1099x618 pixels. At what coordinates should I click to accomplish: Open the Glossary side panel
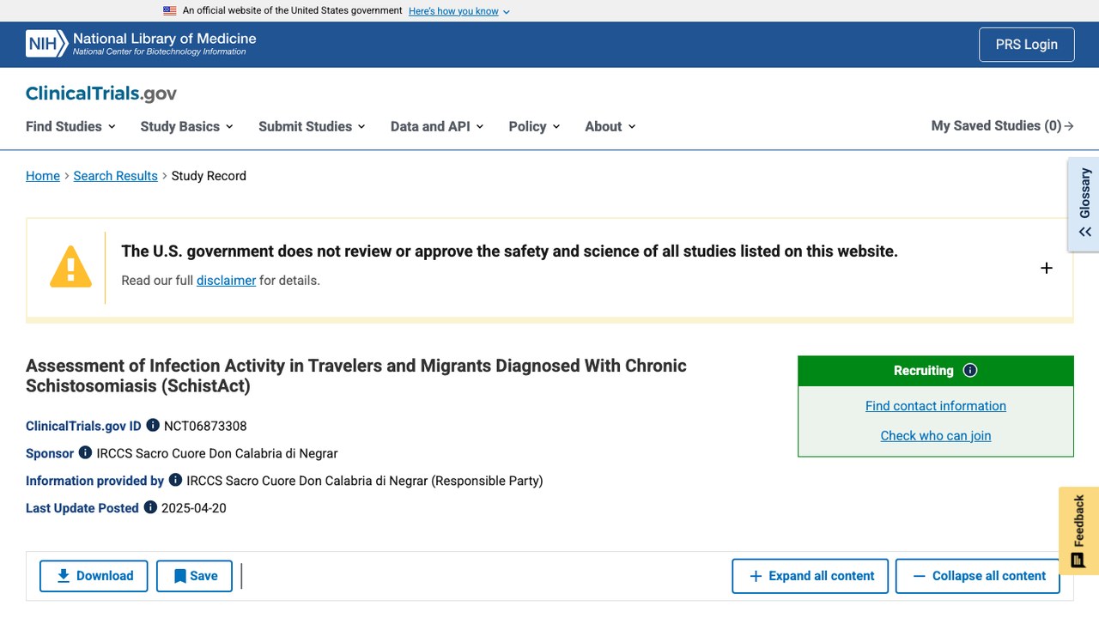pos(1084,204)
